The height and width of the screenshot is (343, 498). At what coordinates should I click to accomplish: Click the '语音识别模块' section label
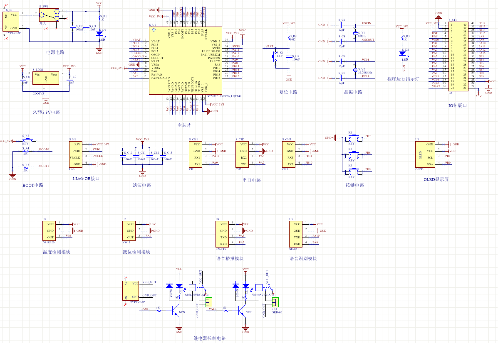pos(303,259)
